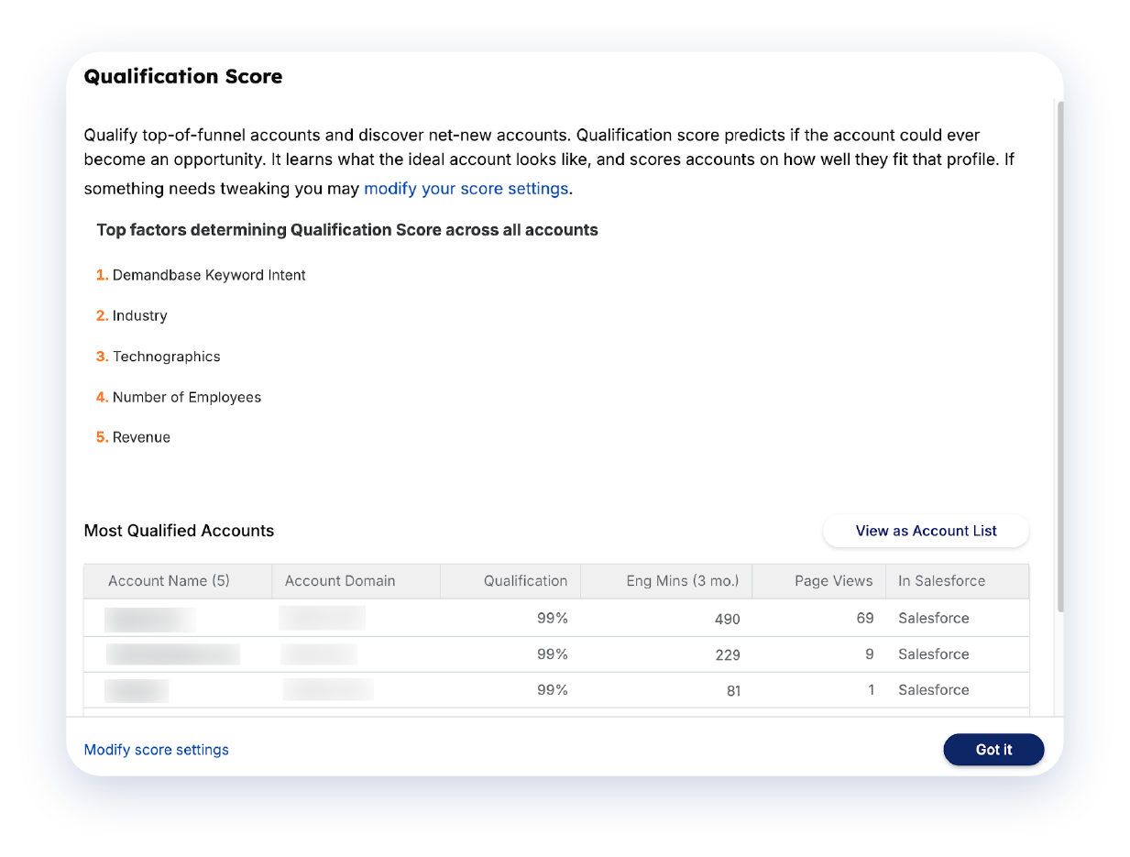1130x857 pixels.
Task: Sort table by Qualification column header
Action: coord(525,581)
